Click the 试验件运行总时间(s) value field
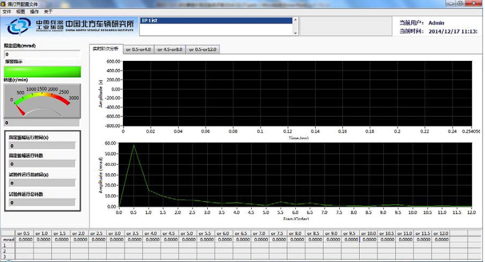This screenshot has width=485, height=262. 41,183
